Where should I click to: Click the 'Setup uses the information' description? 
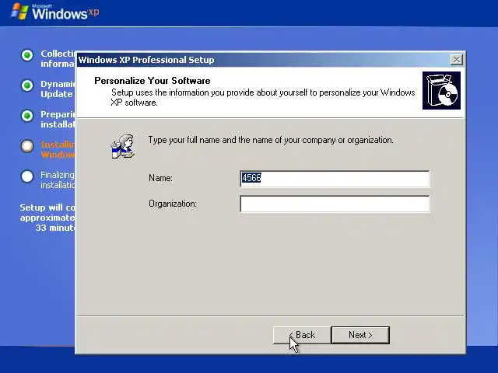263,97
